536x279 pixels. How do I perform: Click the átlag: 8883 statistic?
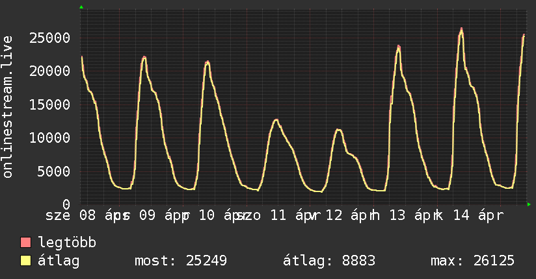[329, 261]
